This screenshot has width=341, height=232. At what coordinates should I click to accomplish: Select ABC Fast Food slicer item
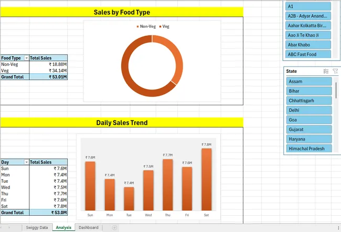(308, 54)
